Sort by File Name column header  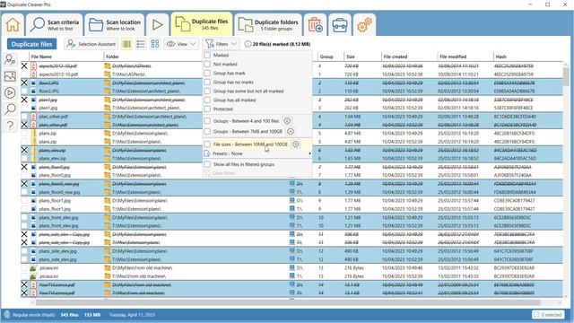[65, 57]
